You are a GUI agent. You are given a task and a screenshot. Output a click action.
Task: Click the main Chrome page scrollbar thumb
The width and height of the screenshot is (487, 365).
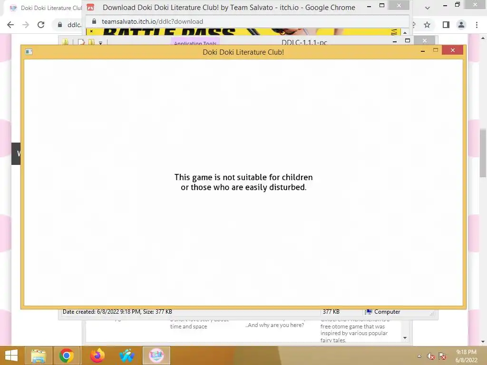tap(483, 153)
